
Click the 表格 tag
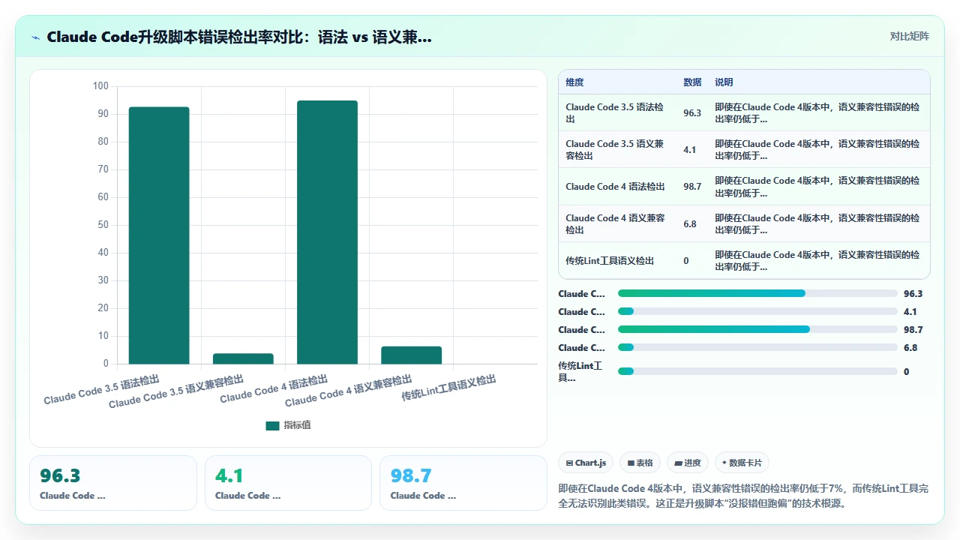[x=640, y=463]
